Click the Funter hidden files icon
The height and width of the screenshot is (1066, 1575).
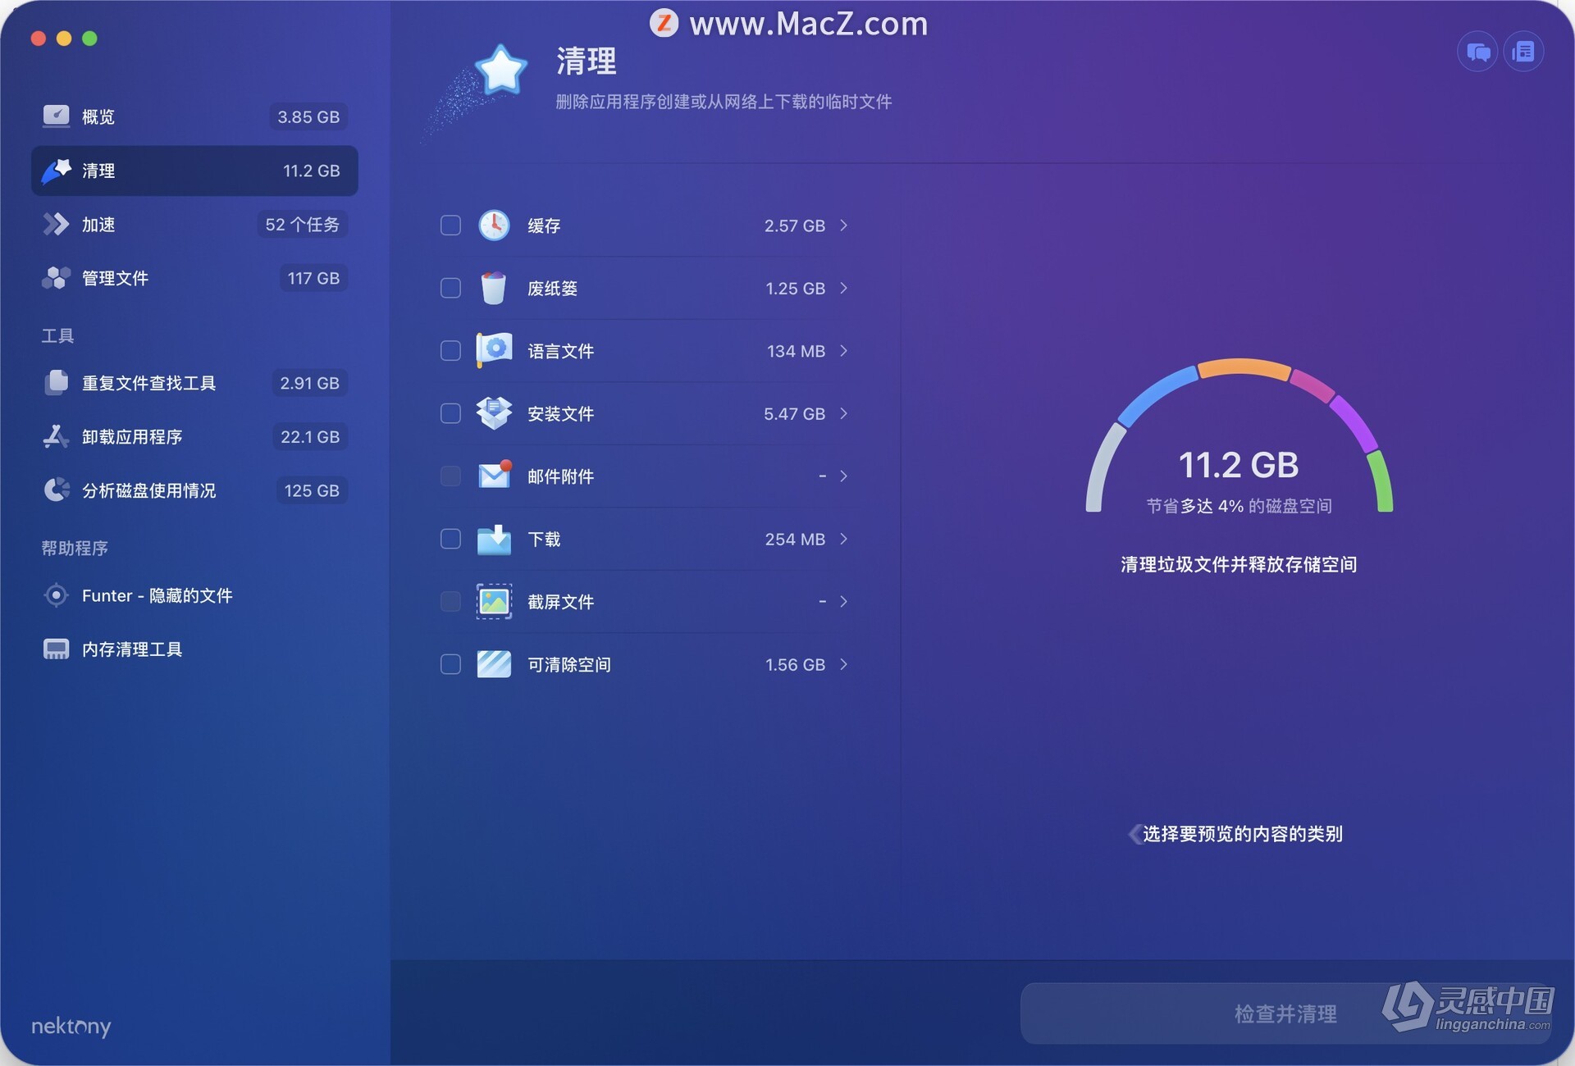point(56,594)
